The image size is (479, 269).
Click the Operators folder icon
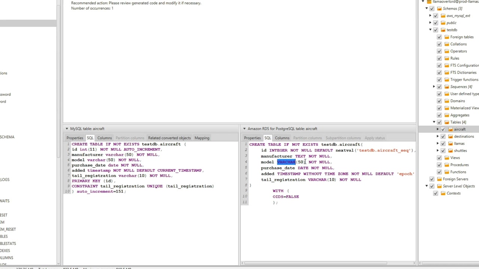(x=447, y=51)
